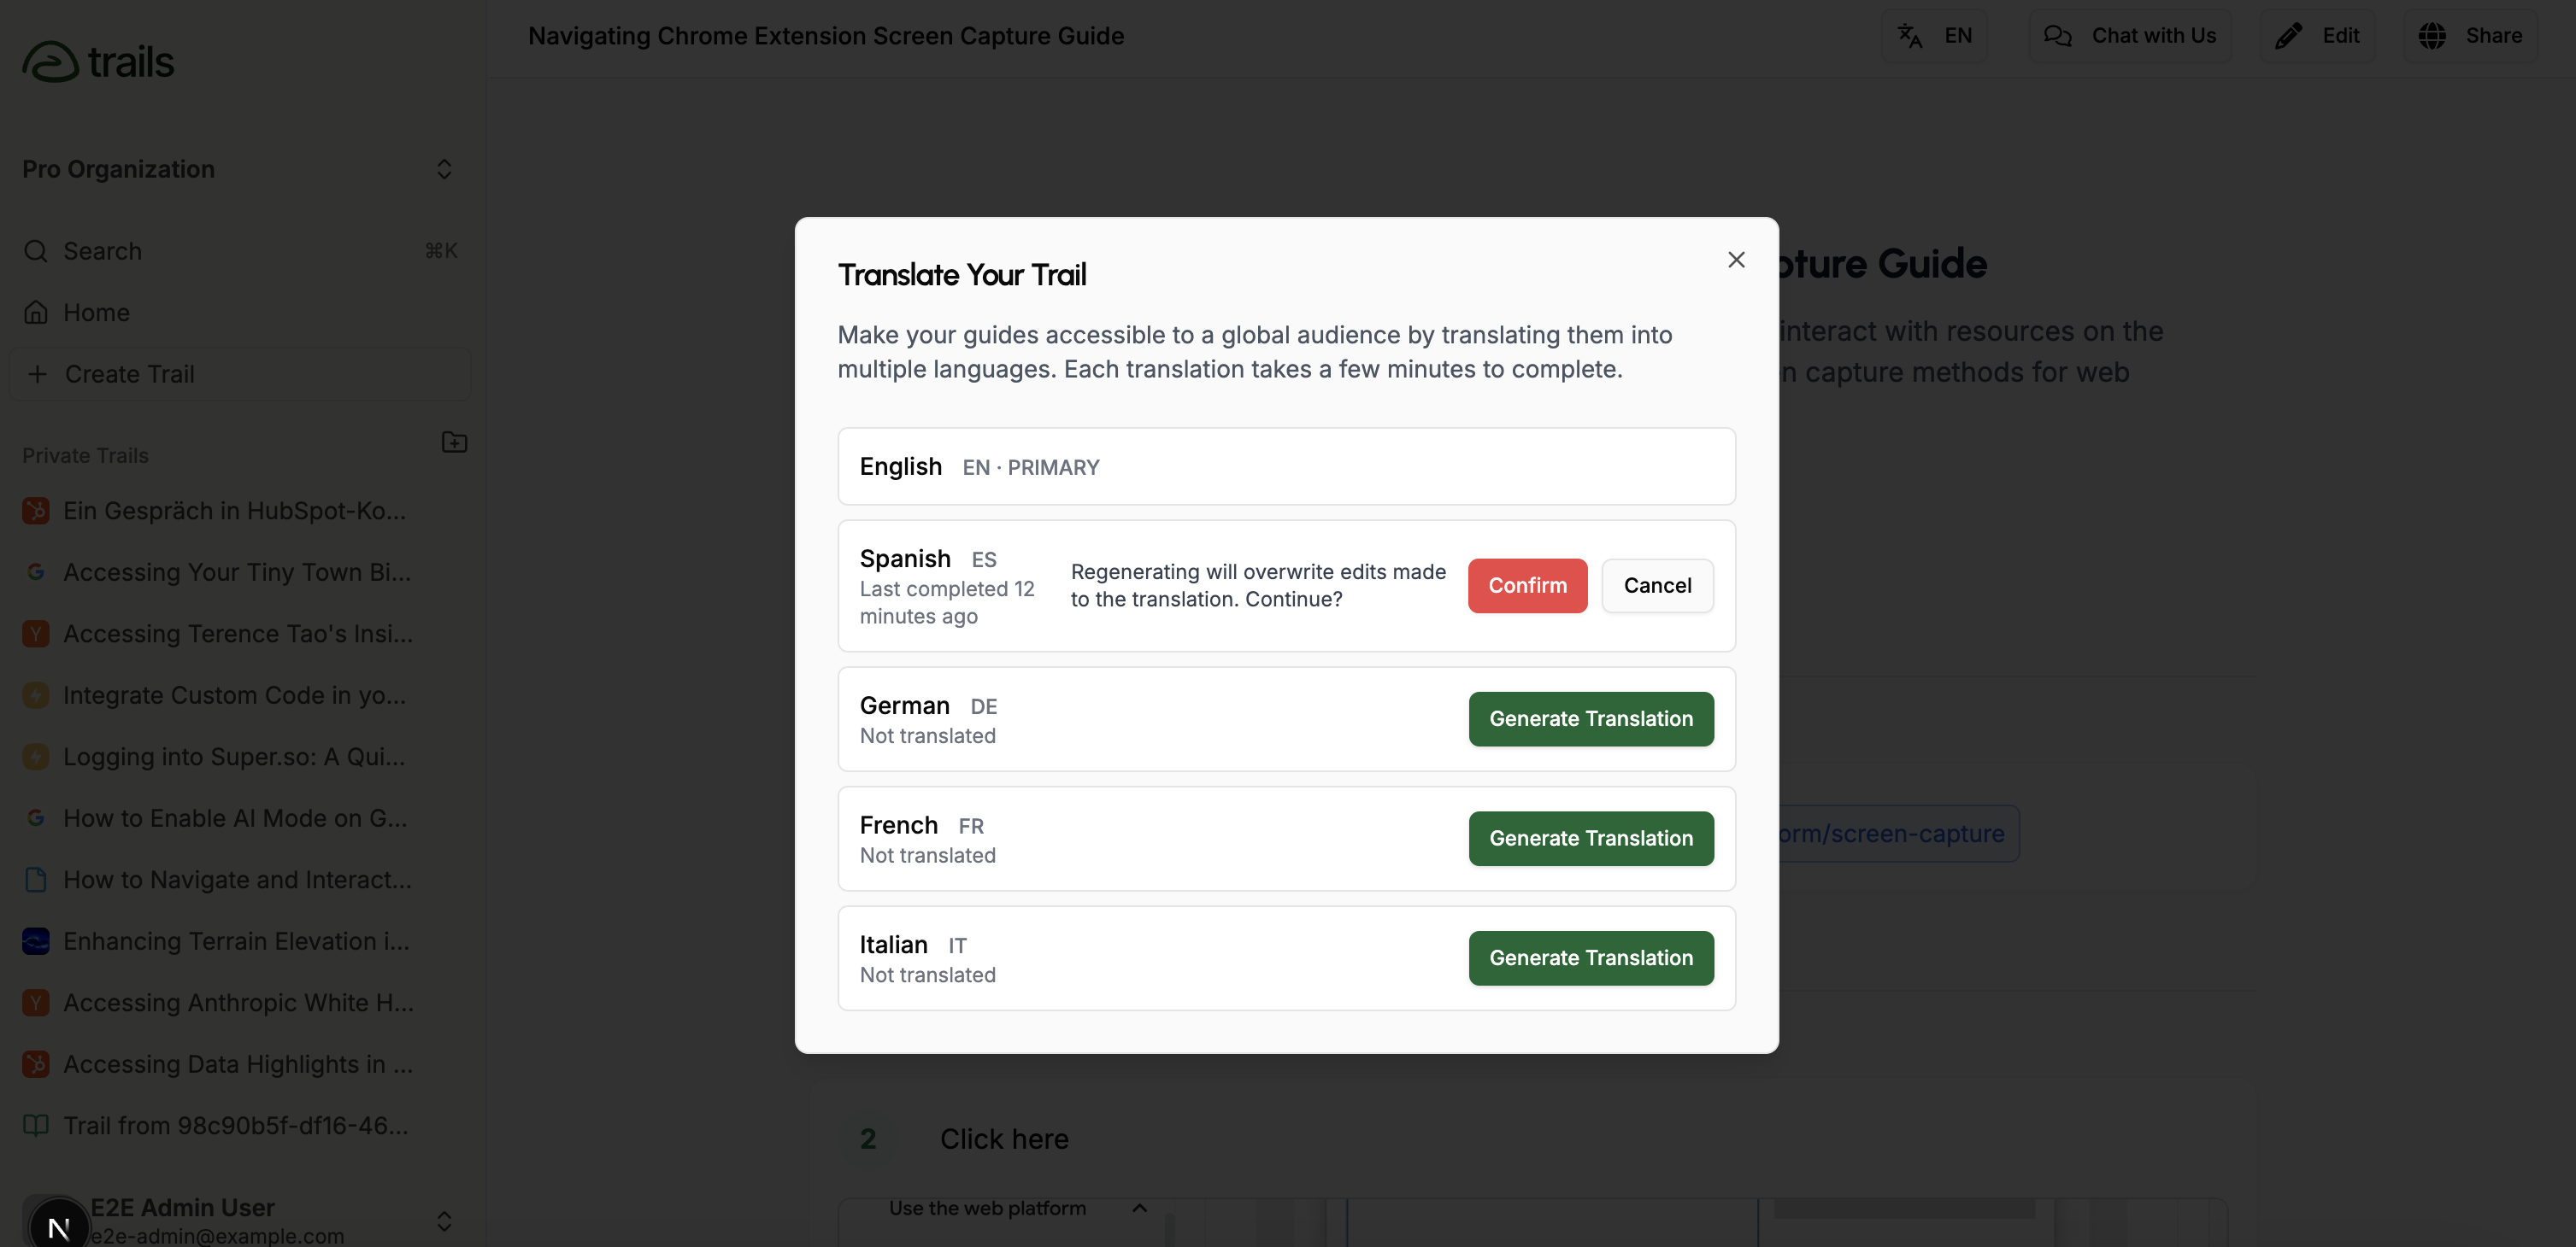Generate Translation for German
Viewport: 2576px width, 1247px height.
pyautogui.click(x=1590, y=718)
